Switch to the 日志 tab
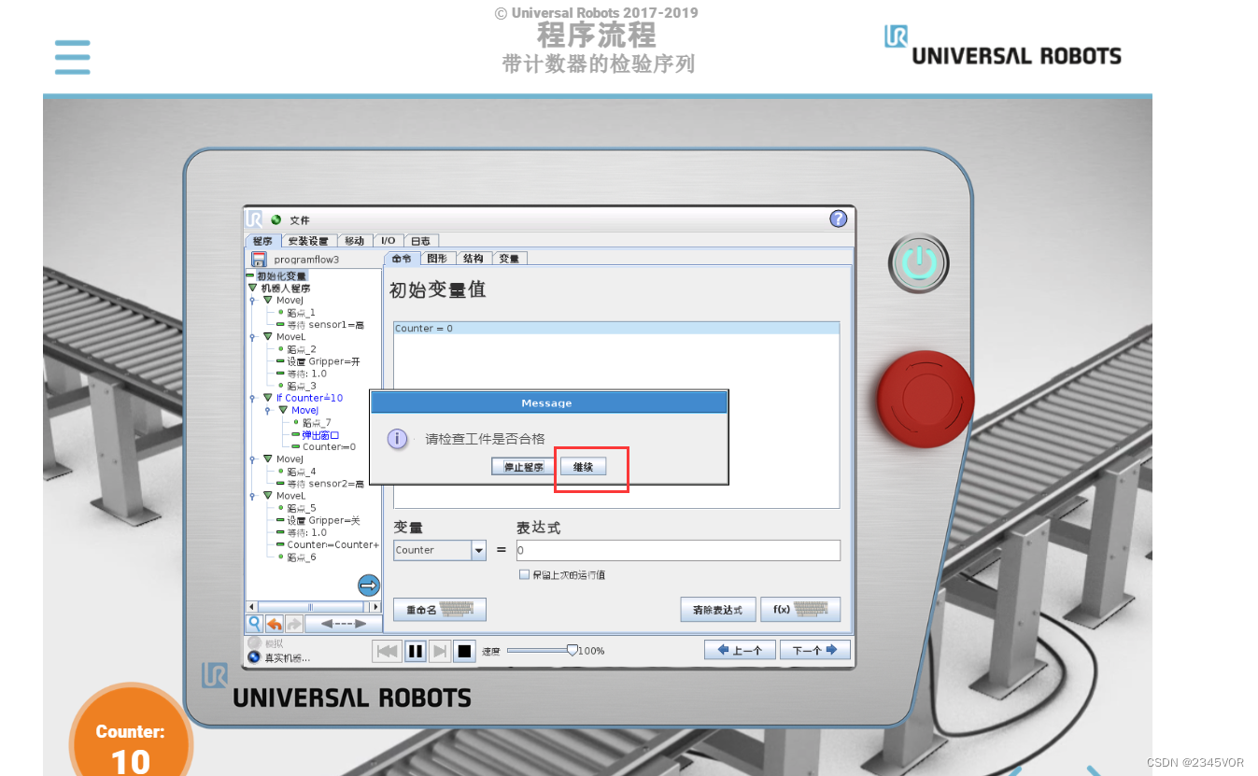Image resolution: width=1258 pixels, height=776 pixels. tap(420, 241)
